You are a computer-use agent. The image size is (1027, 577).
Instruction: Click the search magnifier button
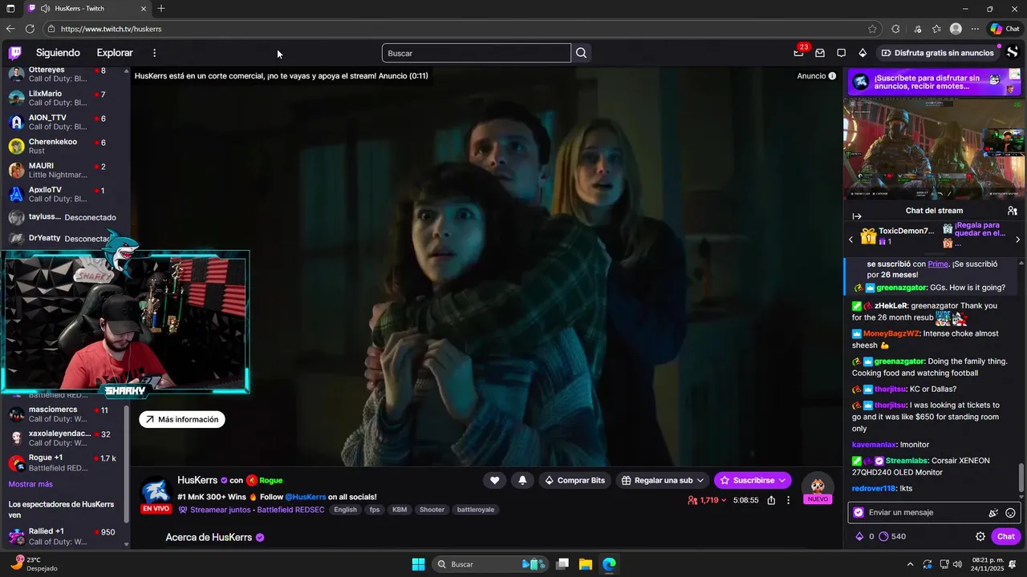pyautogui.click(x=582, y=53)
